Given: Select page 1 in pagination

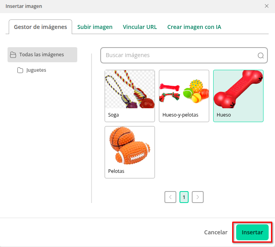Looking at the screenshot, I should [184, 197].
